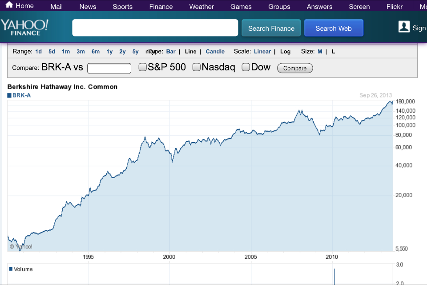Click the blue BRK-A legend square
This screenshot has width=427, height=285.
(9, 95)
